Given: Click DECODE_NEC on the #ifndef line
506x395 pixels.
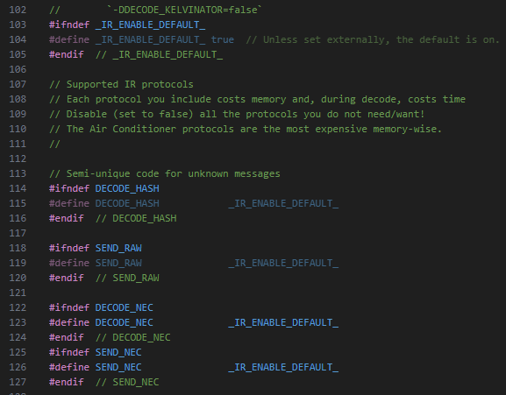Looking at the screenshot, I should click(125, 307).
